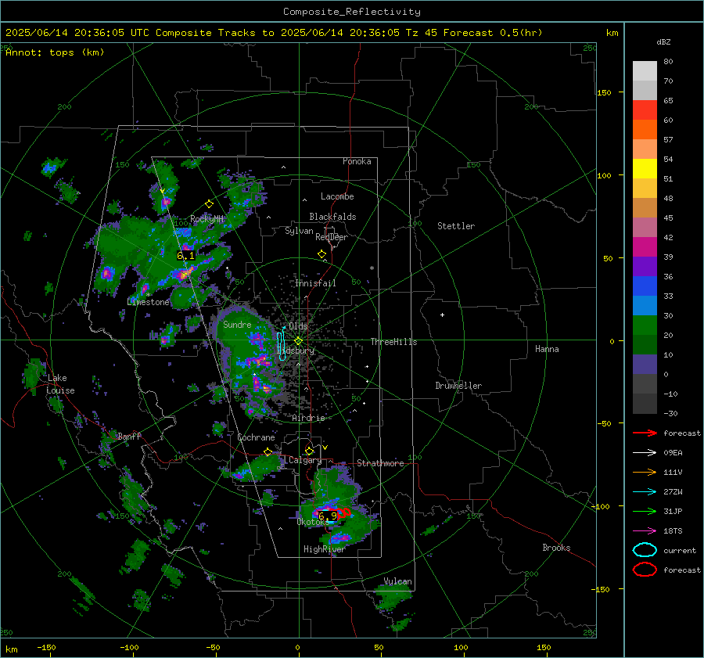
Task: Click the Brooks town label
Action: tap(556, 548)
